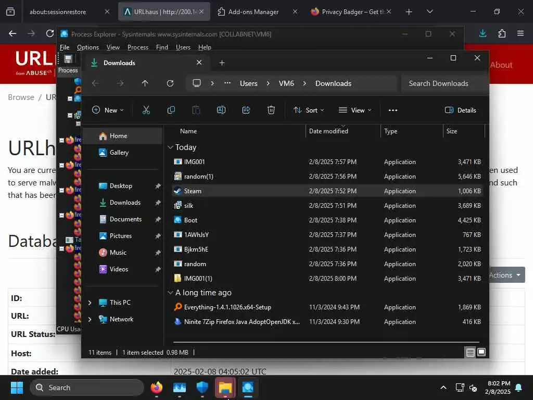Close the Downloads tab in File Explorer
The width and height of the screenshot is (533, 400).
coord(199,63)
